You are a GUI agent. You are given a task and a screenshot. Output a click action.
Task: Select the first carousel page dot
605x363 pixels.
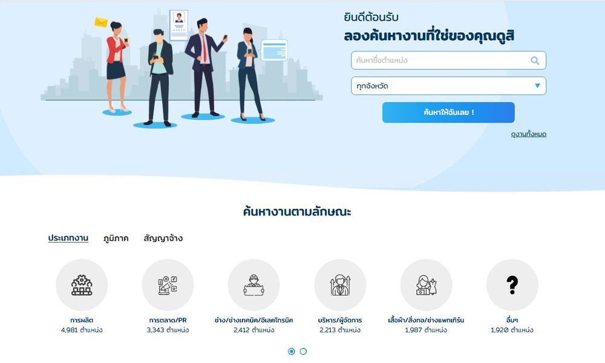tap(292, 352)
